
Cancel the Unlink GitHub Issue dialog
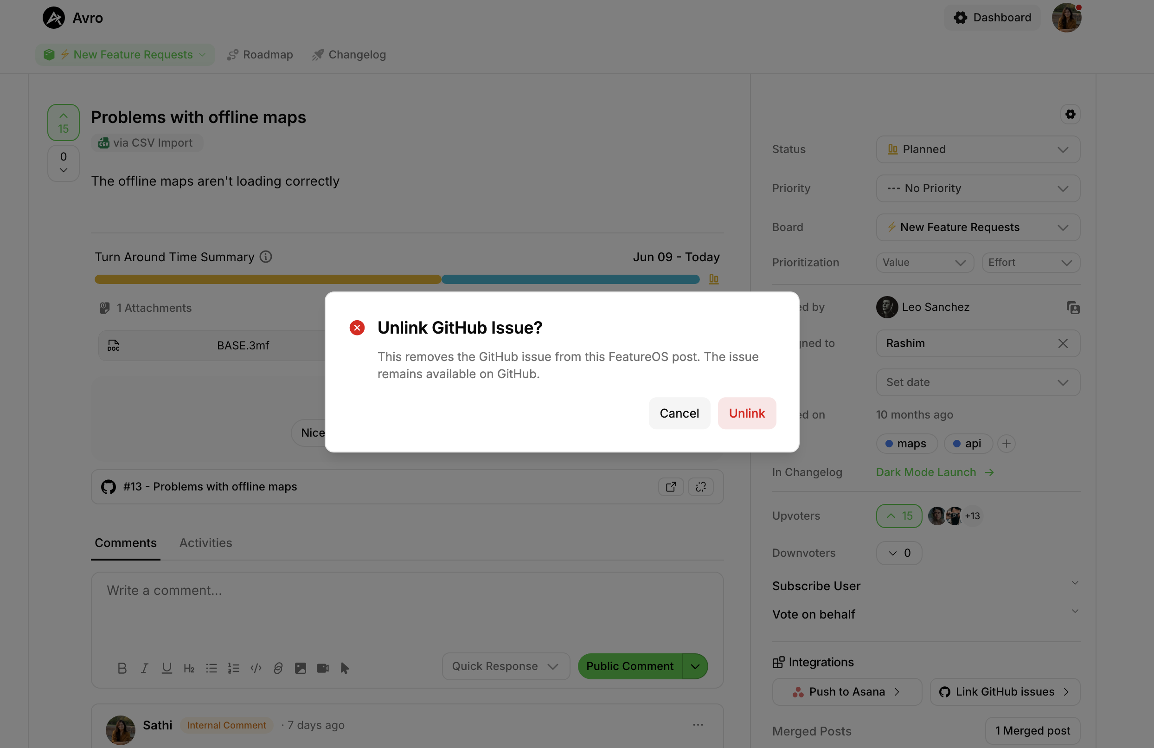pos(680,413)
